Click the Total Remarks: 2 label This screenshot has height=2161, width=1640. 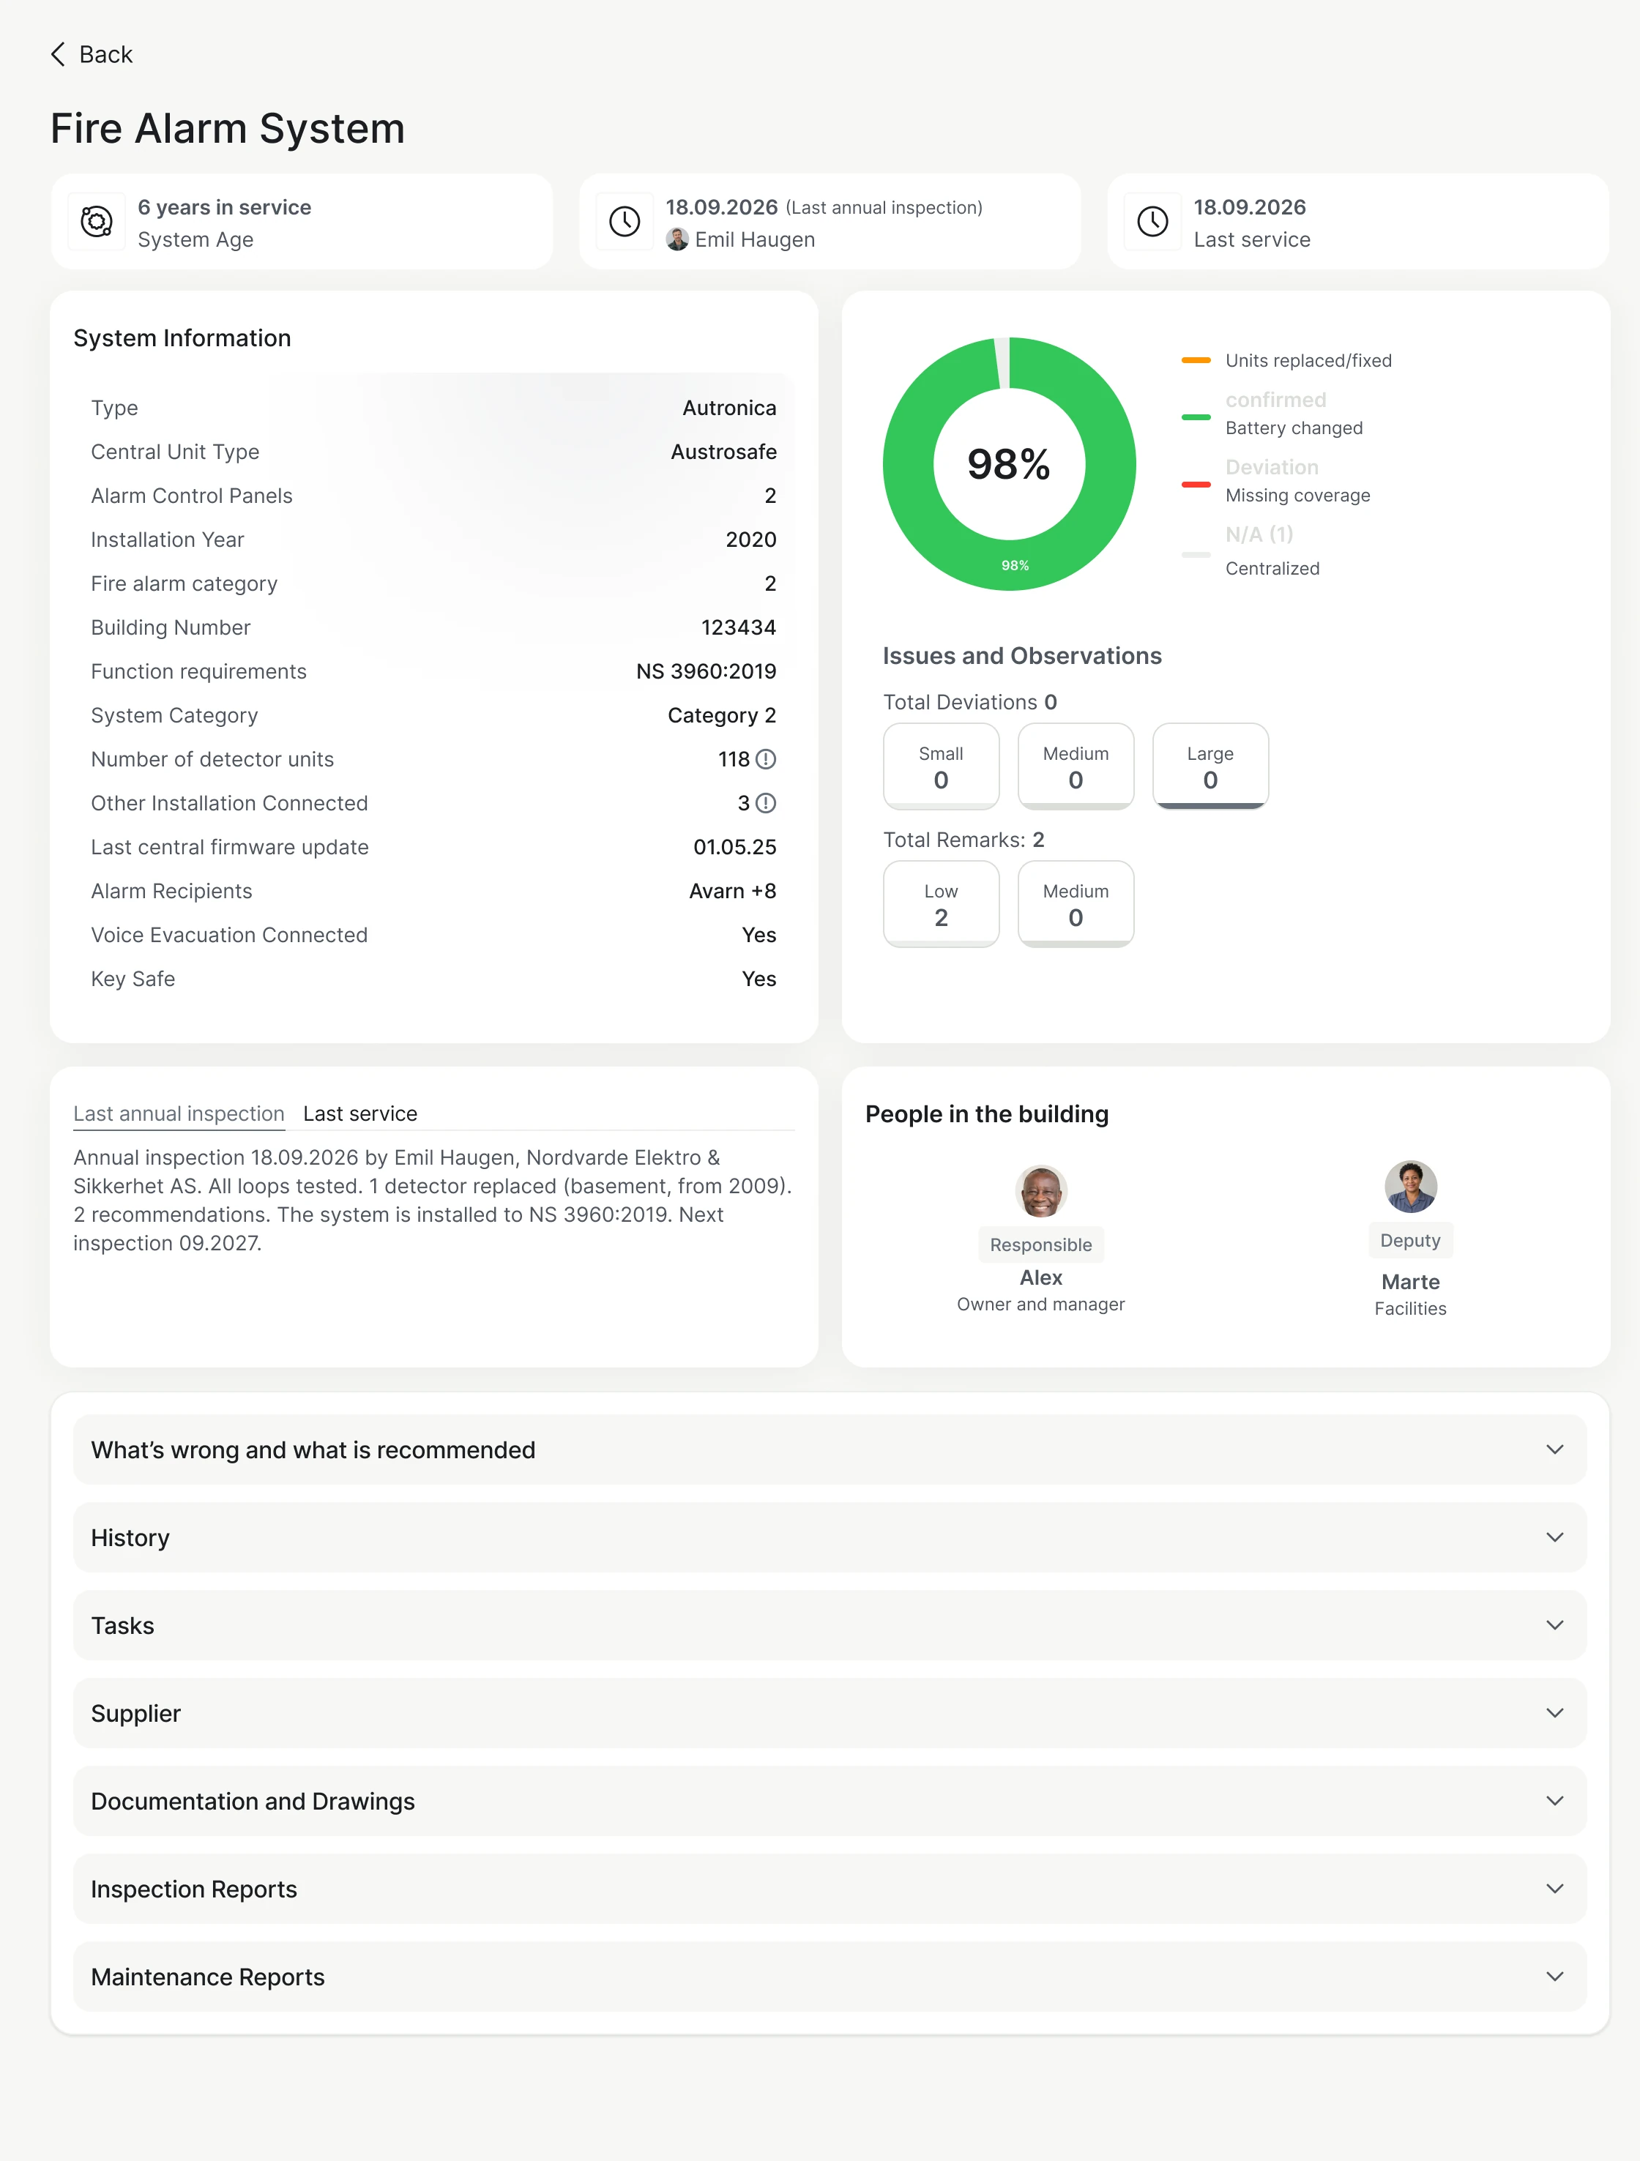(963, 840)
